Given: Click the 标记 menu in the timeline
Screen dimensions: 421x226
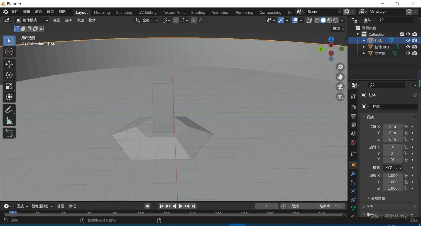Looking at the screenshot, I should click(72, 206).
